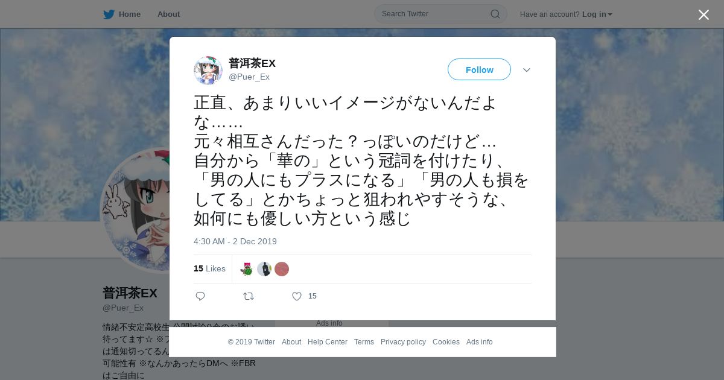724x380 pixels.
Task: Follow @Puer_Ex with the Follow button
Action: point(479,69)
